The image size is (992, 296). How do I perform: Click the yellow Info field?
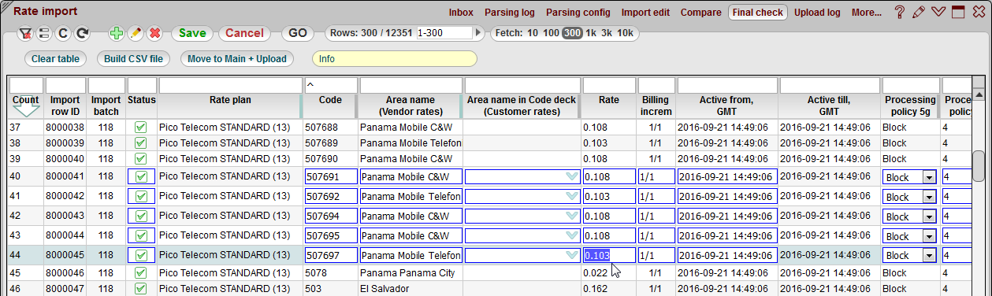395,58
